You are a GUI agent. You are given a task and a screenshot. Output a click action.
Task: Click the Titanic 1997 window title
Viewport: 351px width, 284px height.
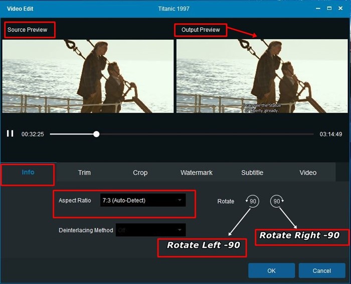click(x=173, y=9)
